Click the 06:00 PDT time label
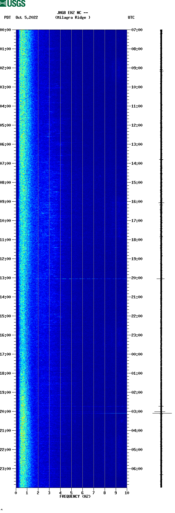 6,144
